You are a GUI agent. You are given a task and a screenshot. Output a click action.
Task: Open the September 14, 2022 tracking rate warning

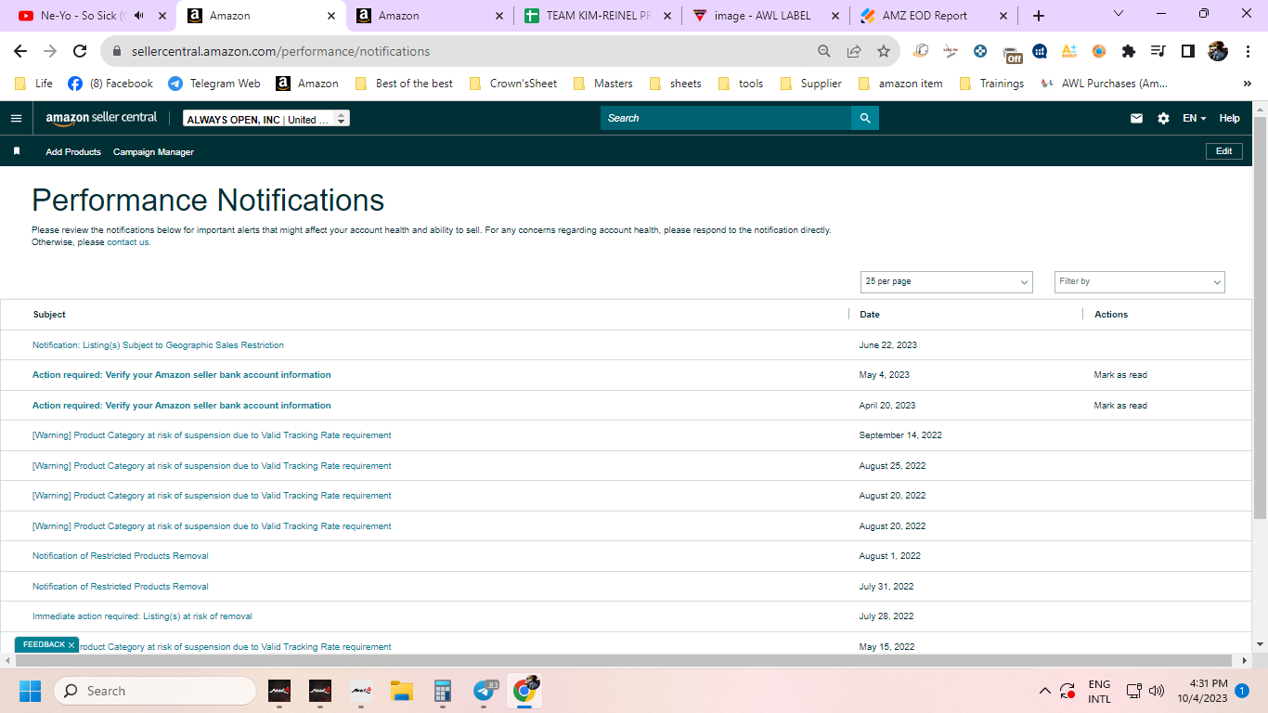212,435
